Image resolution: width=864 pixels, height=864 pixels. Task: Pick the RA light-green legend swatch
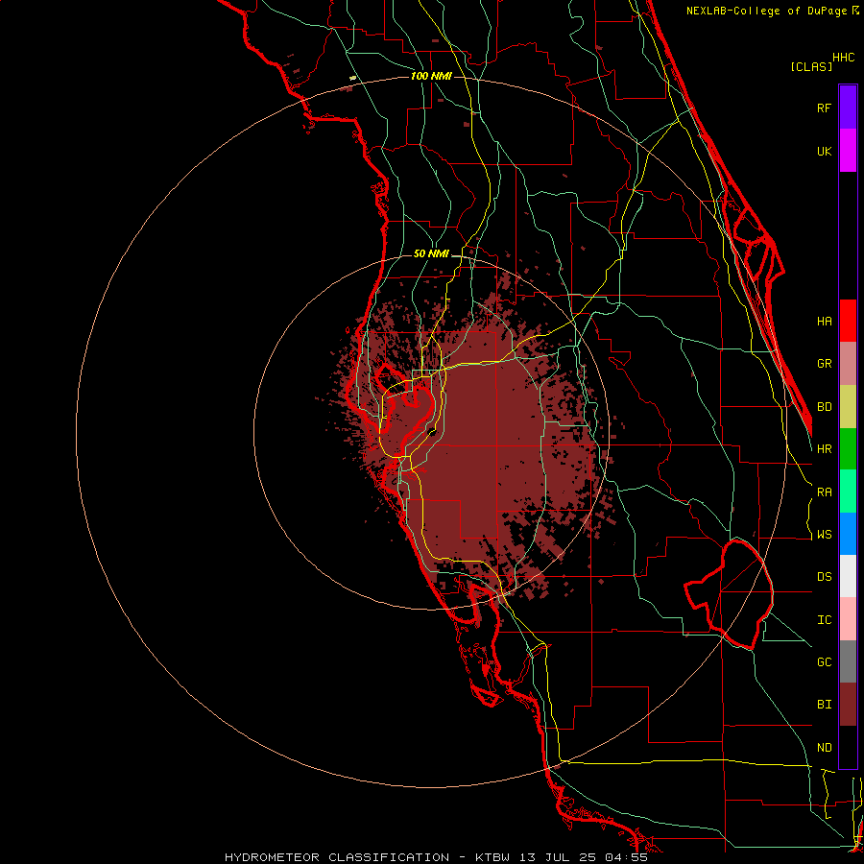pyautogui.click(x=848, y=492)
